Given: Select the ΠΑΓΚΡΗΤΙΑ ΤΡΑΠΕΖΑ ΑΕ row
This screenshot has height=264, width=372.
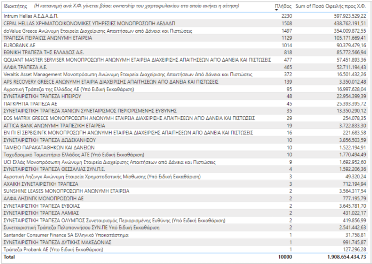Looking at the screenshot, I should (x=30, y=104).
